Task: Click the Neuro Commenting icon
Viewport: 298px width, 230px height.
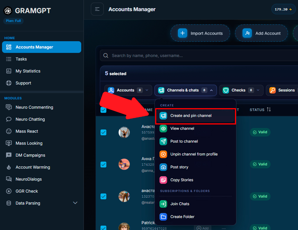Action: click(x=9, y=107)
